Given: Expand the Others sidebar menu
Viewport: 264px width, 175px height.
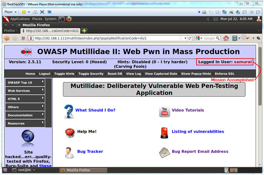Looking at the screenshot, I should pyautogui.click(x=25, y=107).
